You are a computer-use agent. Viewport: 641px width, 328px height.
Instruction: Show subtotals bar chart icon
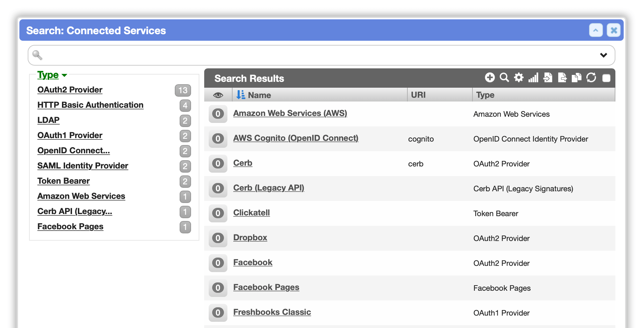[x=533, y=77]
